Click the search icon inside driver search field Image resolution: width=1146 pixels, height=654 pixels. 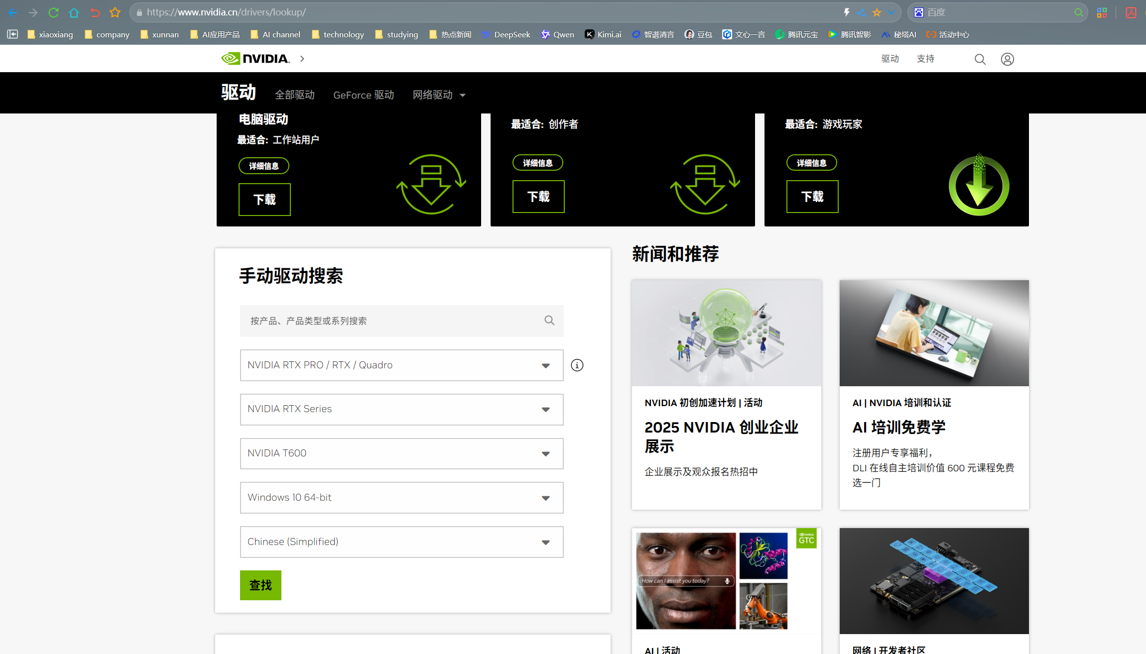pyautogui.click(x=549, y=321)
